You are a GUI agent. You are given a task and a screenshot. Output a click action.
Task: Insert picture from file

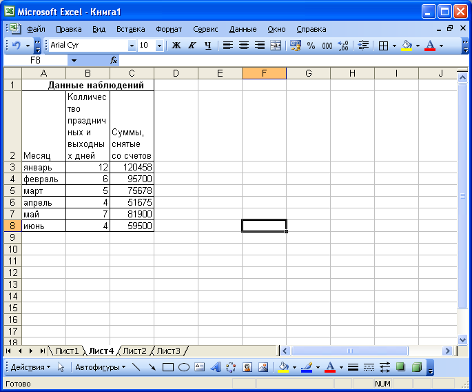(x=263, y=367)
